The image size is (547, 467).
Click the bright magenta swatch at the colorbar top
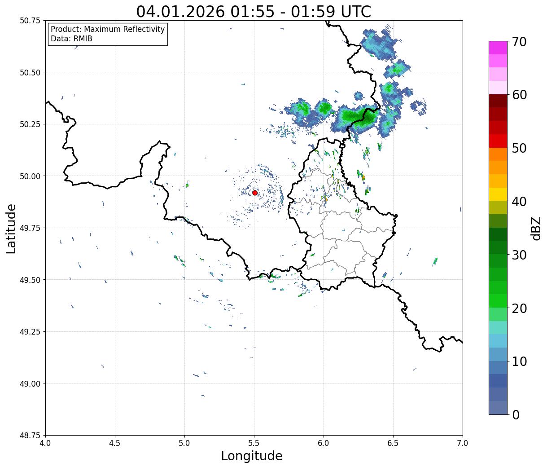point(498,48)
